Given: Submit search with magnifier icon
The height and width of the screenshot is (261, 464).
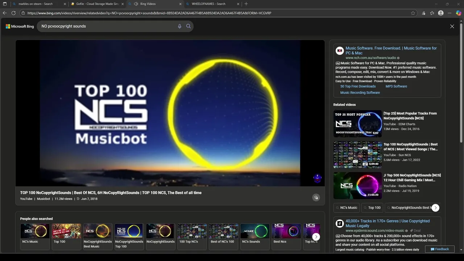Looking at the screenshot, I should (x=188, y=26).
